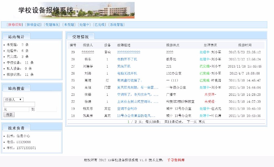Open fault 夏天阳光刺眼 link
Image resolution: width=274 pixels, height=167 pixels.
[138, 88]
